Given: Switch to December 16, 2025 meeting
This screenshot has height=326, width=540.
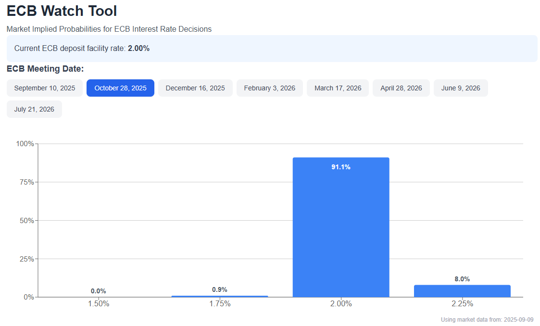Looking at the screenshot, I should point(195,88).
